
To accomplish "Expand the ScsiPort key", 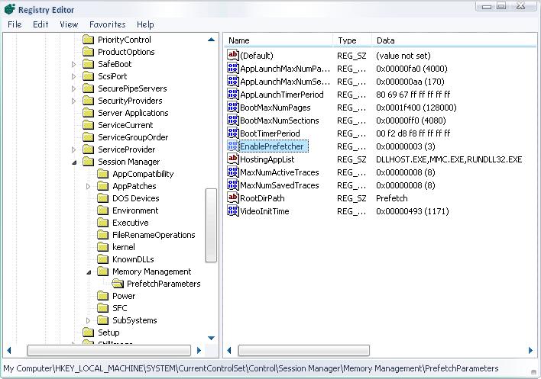I will pyautogui.click(x=73, y=76).
